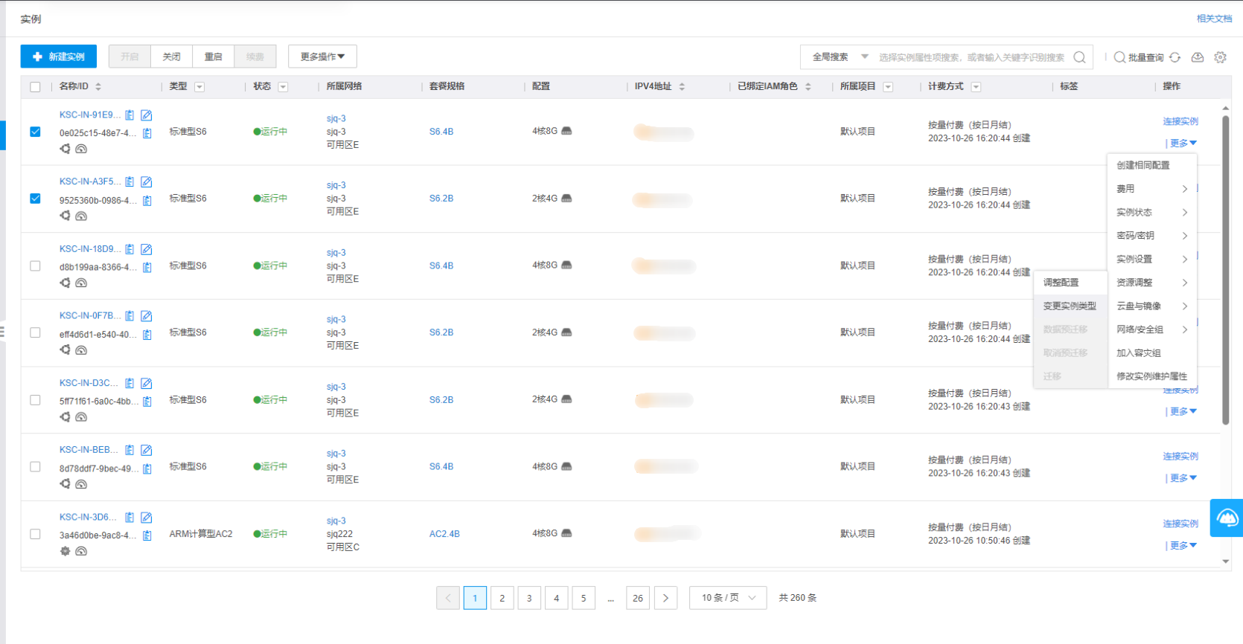The height and width of the screenshot is (644, 1243).
Task: Click the 新建实例 button
Action: (x=59, y=57)
